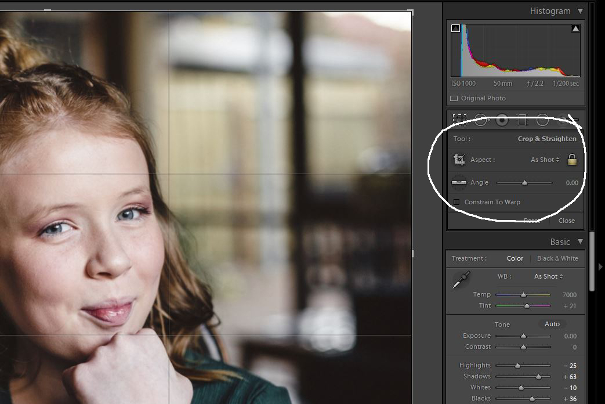Click the 'Treatment :' label

[x=469, y=258]
